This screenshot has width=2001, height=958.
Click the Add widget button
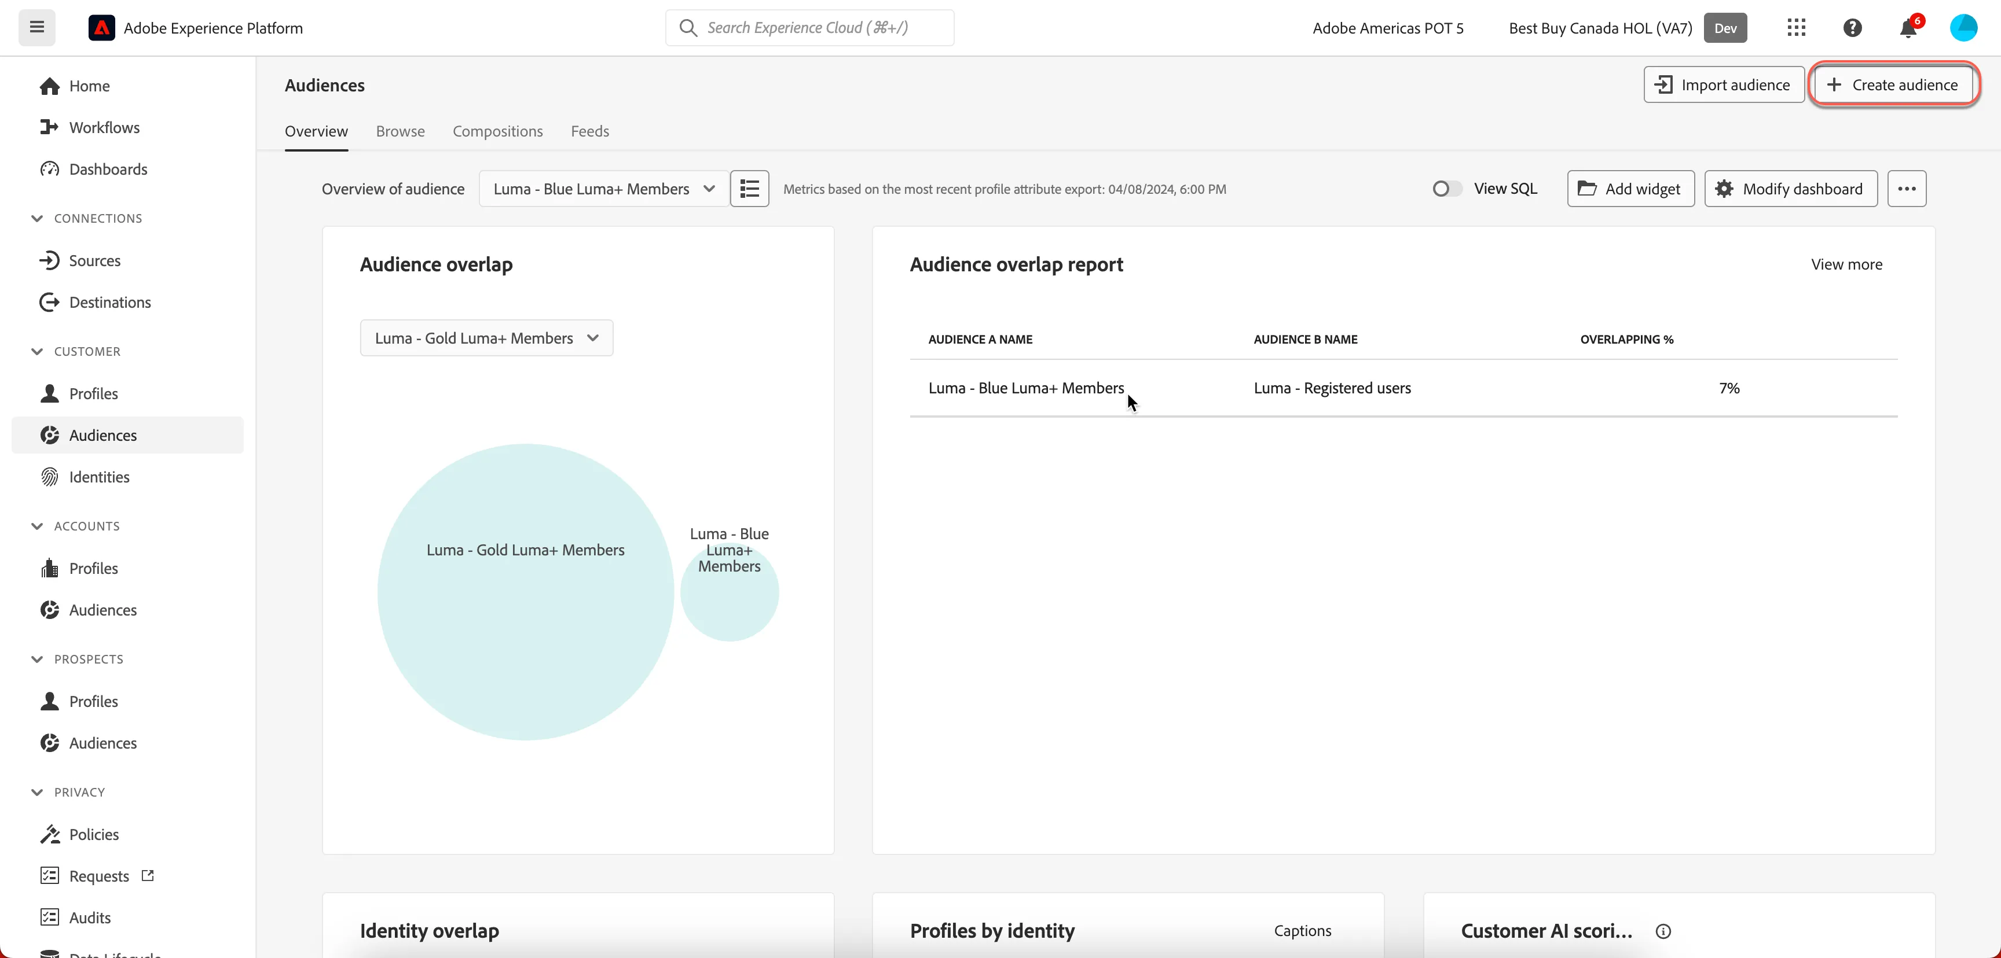1630,189
